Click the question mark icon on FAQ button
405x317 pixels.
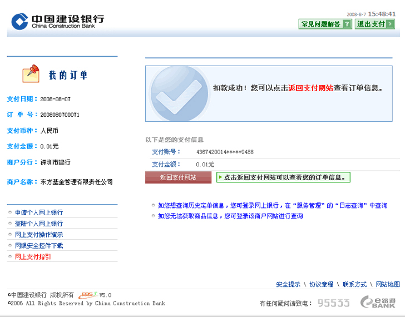[347, 24]
